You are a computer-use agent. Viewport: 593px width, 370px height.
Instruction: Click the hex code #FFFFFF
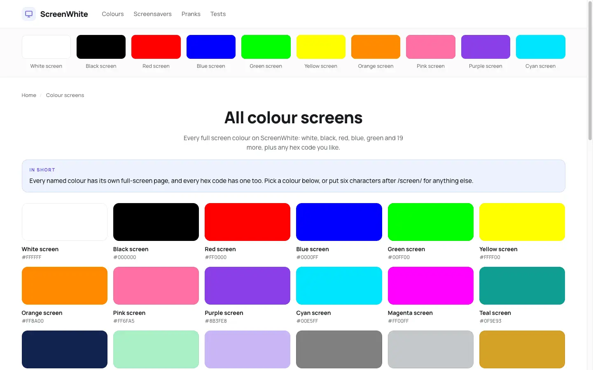[x=32, y=257]
